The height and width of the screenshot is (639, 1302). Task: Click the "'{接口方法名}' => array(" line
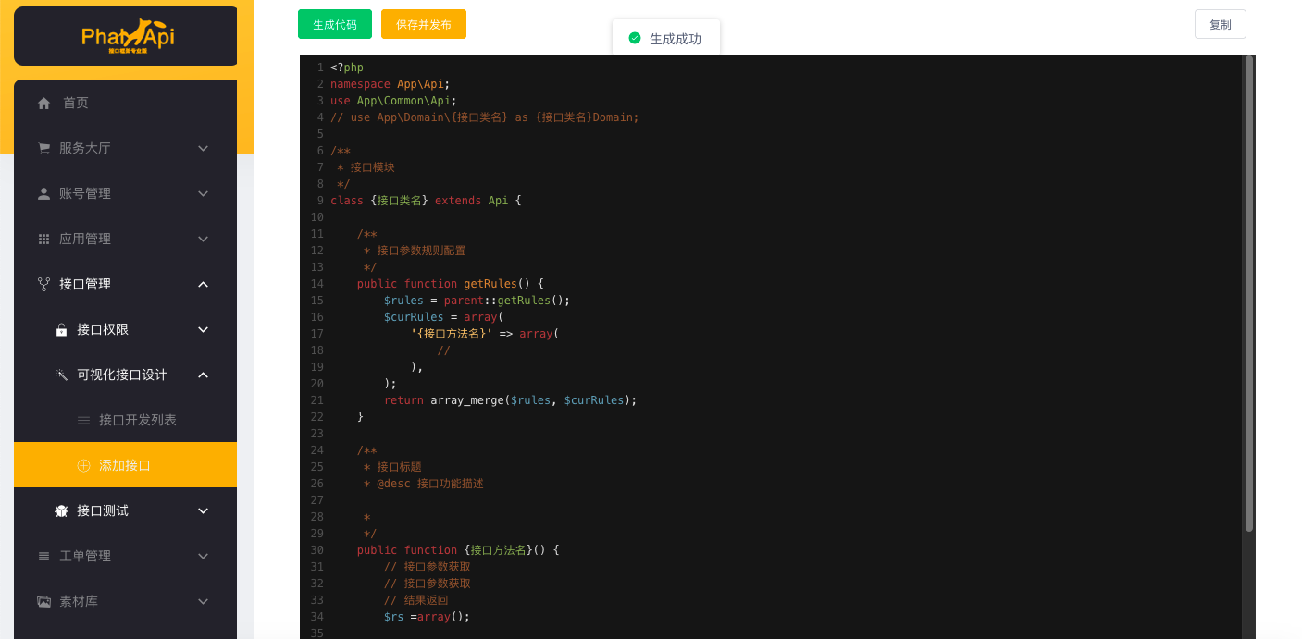(485, 334)
